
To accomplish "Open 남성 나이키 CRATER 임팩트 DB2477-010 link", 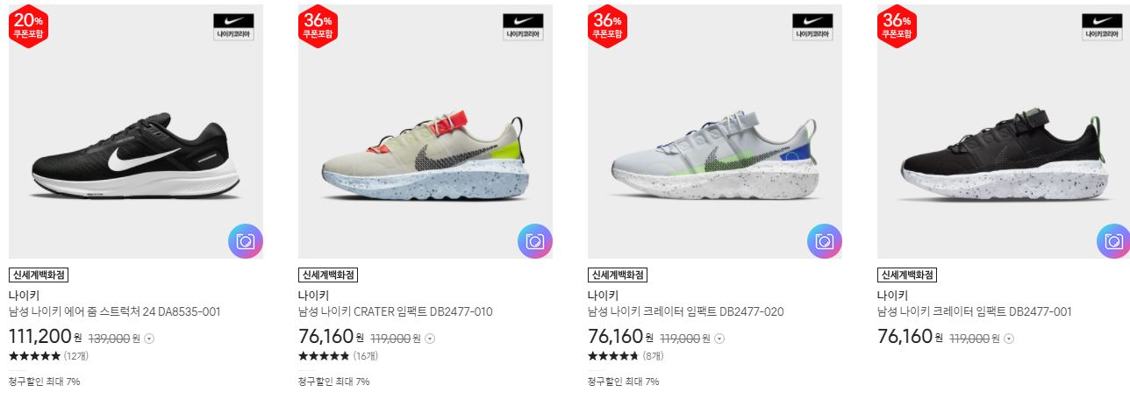I will coord(396,311).
